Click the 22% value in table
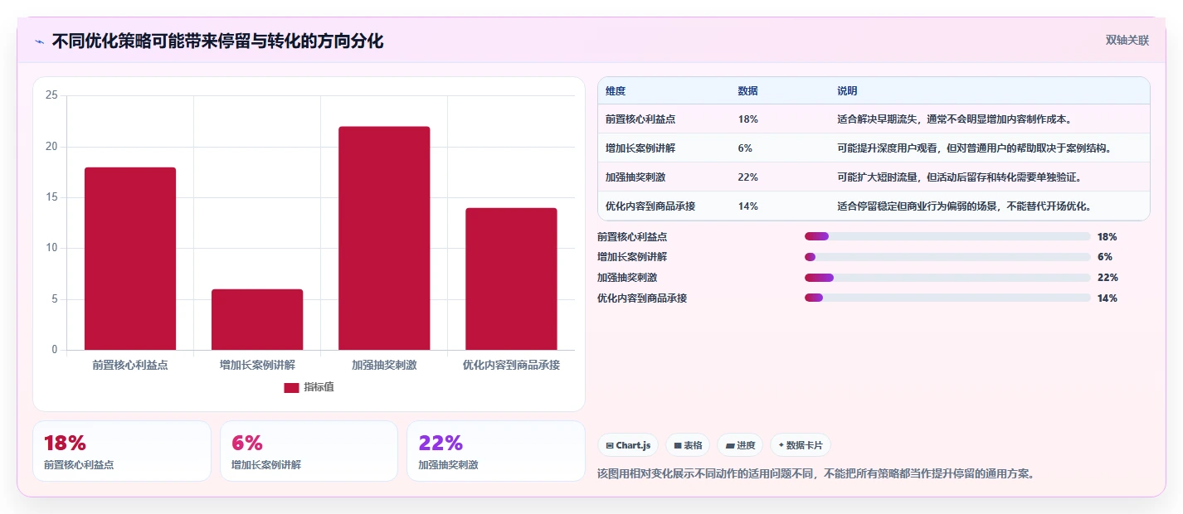 click(x=747, y=177)
